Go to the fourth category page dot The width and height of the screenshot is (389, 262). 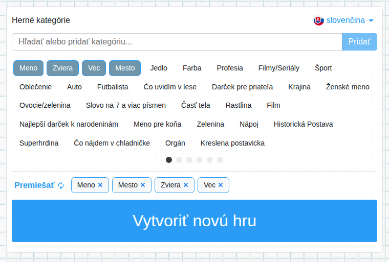coord(200,160)
